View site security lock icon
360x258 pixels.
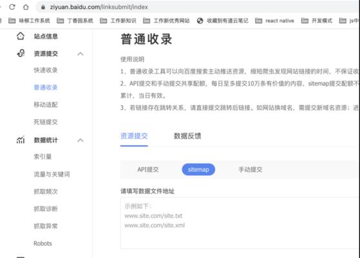click(43, 7)
